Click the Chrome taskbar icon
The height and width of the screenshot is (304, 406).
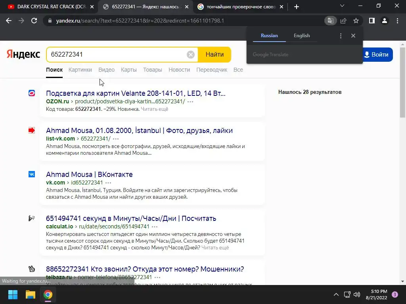click(48, 294)
